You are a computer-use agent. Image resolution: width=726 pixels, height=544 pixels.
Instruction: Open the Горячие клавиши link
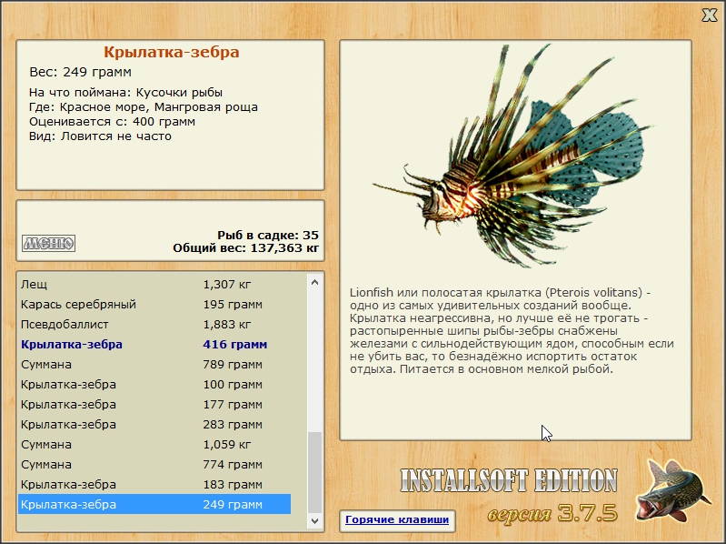click(x=397, y=519)
